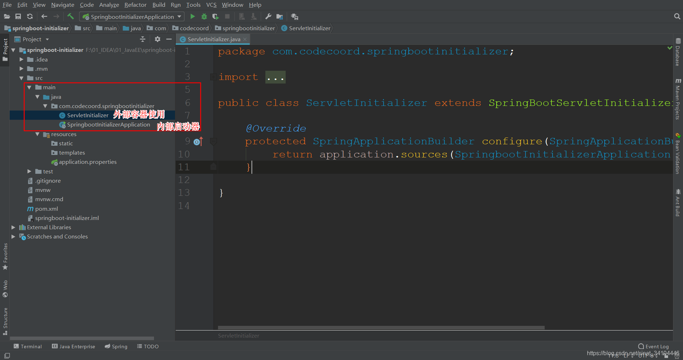Toggle the Ant Build panel
Screen dimensions: 683x360
point(678,203)
